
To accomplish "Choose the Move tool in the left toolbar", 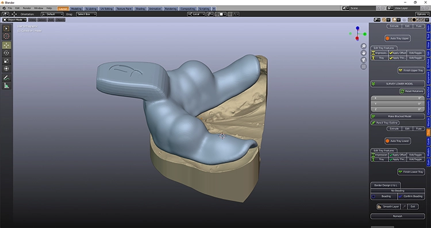I will click(x=6, y=45).
